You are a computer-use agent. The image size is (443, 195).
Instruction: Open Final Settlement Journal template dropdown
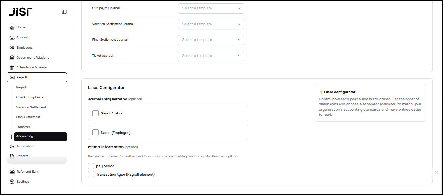click(x=211, y=40)
